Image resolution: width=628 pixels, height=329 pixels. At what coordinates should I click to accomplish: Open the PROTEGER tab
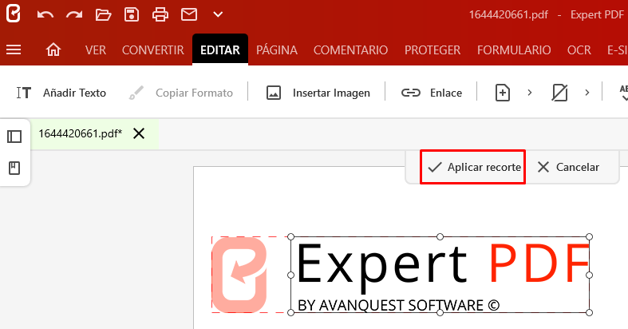pyautogui.click(x=432, y=50)
